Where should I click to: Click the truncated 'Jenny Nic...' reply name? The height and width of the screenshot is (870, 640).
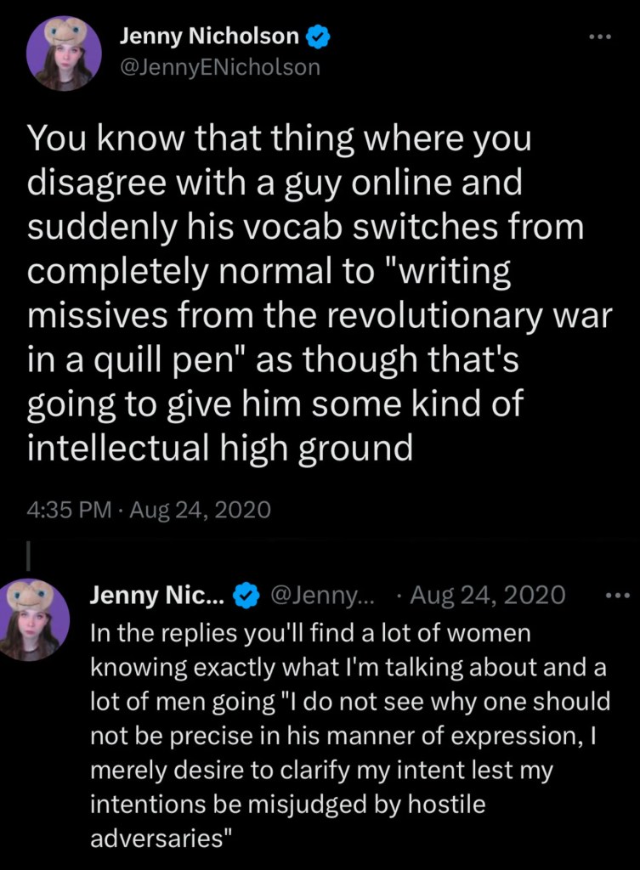click(x=157, y=596)
